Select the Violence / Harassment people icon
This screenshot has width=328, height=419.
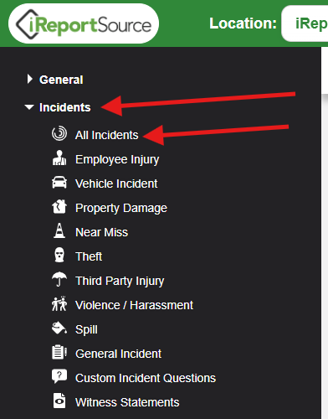(x=59, y=303)
